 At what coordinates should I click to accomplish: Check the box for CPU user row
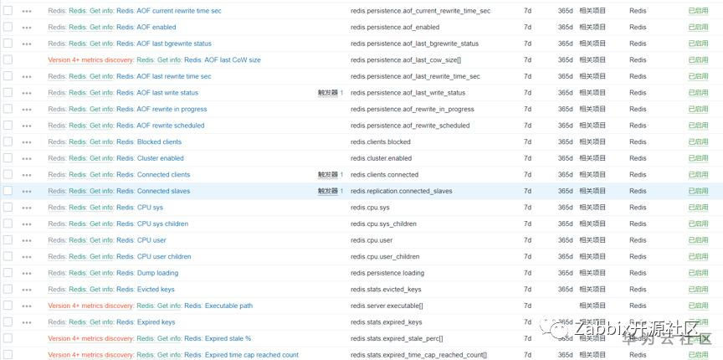click(x=8, y=240)
